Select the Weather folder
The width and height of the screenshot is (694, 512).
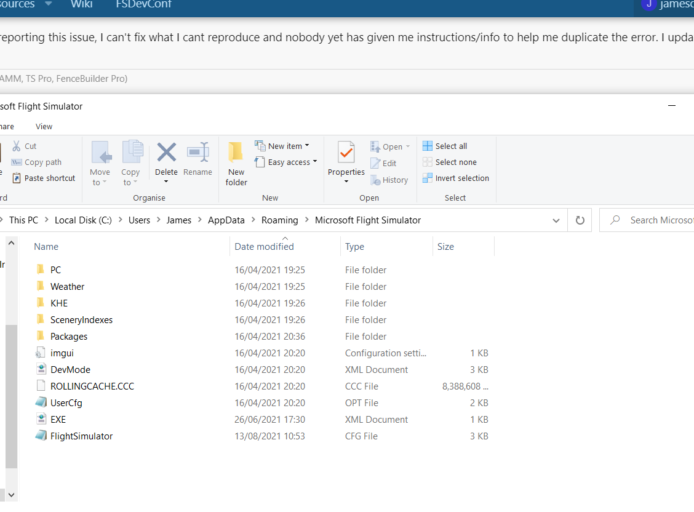point(67,287)
